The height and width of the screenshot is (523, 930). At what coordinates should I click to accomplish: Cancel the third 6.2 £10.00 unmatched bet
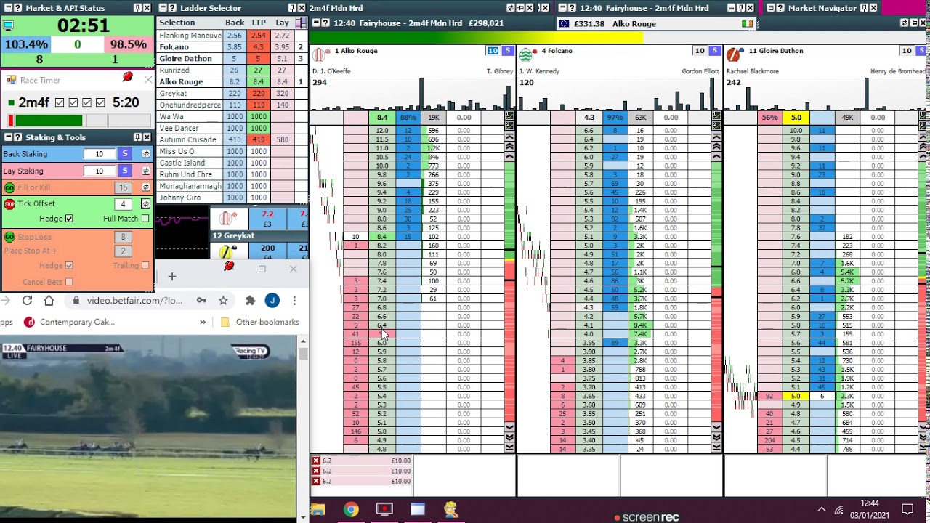(315, 481)
